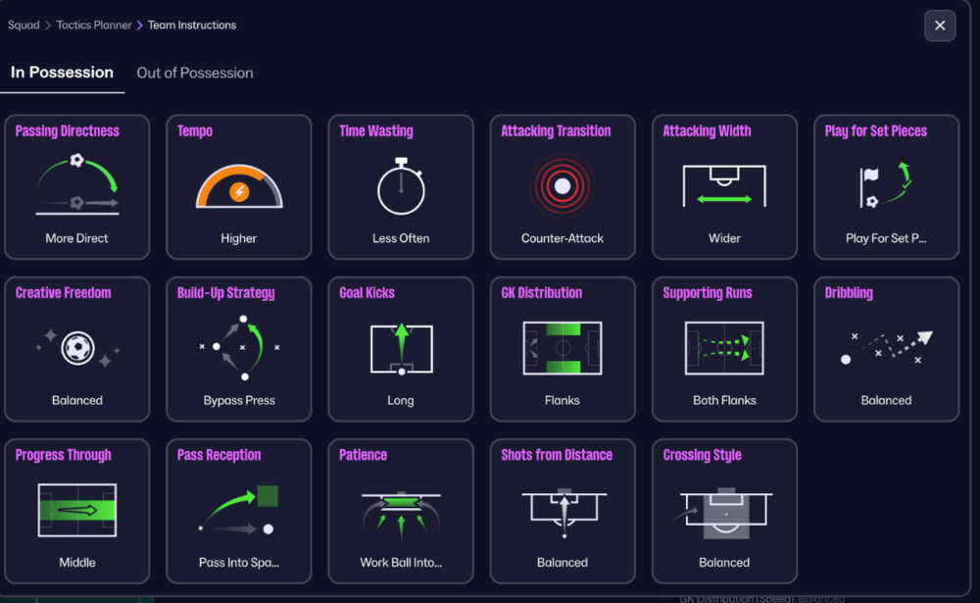The width and height of the screenshot is (980, 603).
Task: Click the GK Distribution pitch icon
Action: pyautogui.click(x=563, y=348)
